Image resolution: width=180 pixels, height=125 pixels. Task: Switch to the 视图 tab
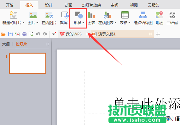pos(134,5)
